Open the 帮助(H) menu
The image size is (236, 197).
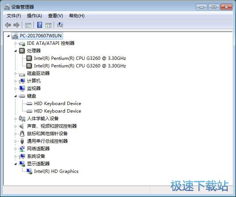click(x=77, y=16)
